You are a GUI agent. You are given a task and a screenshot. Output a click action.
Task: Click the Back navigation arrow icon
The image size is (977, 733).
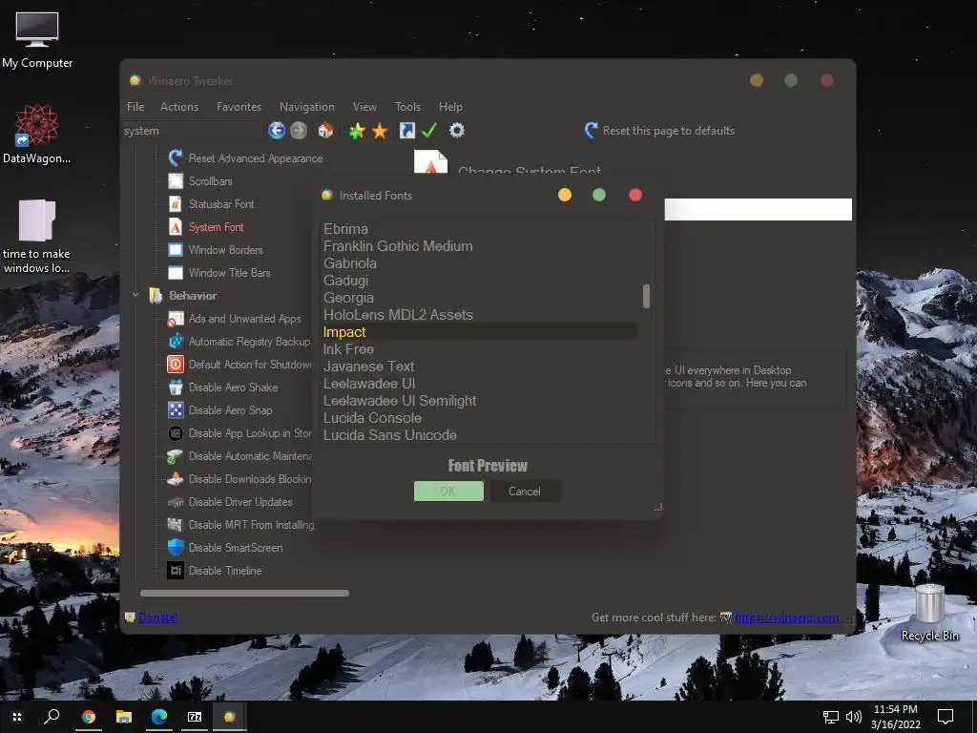277,130
